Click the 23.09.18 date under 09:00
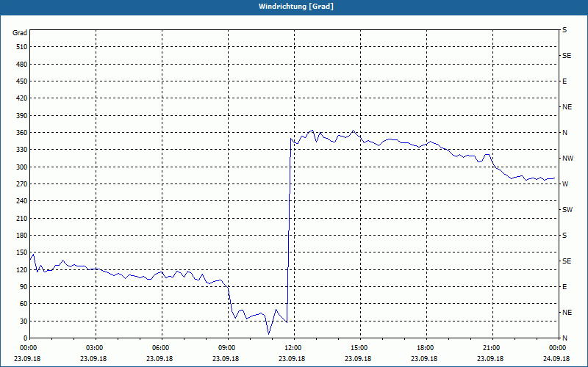Screen dimensions: 588x367 [x=226, y=359]
